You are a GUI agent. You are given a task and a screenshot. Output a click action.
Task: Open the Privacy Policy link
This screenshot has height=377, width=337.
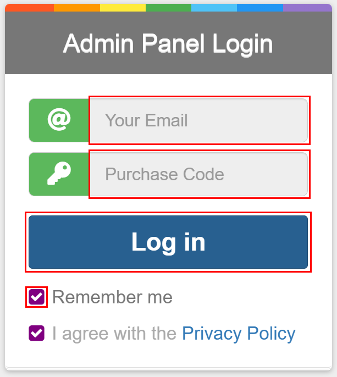(239, 333)
